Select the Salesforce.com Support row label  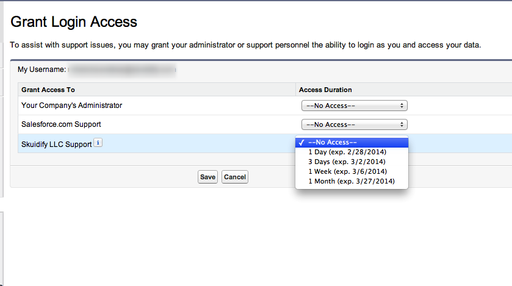61,124
